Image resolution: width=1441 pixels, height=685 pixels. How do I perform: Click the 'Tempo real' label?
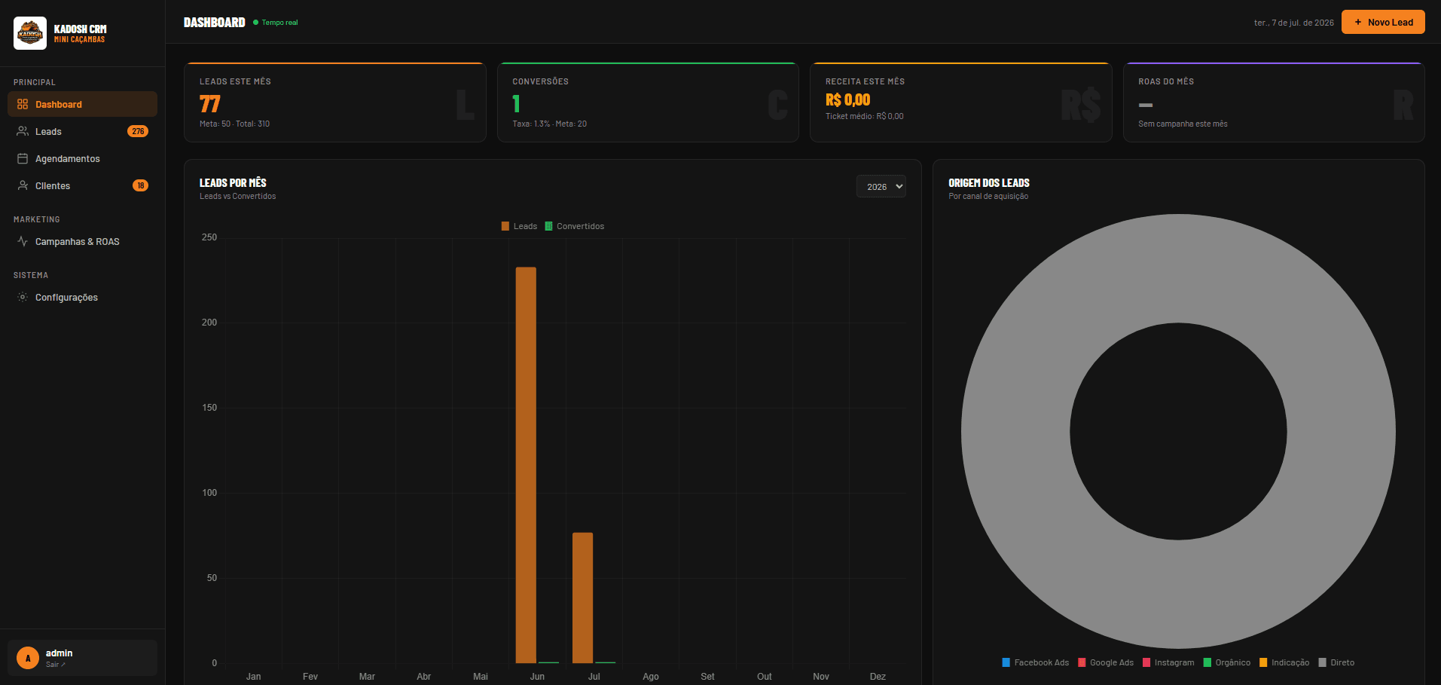[279, 23]
